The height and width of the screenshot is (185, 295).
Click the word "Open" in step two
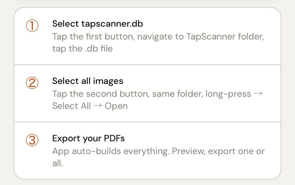point(116,106)
